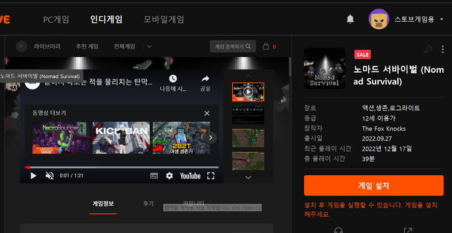The image size is (452, 233).
Task: Select the 후기 reviews tab
Action: coord(148,204)
